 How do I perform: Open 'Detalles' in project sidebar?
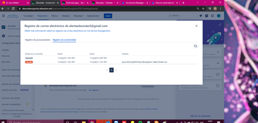tap(5, 50)
